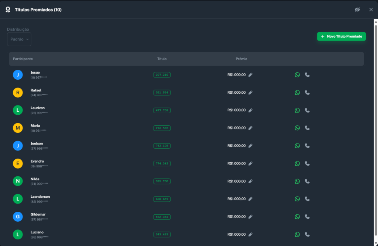The height and width of the screenshot is (246, 378).
Task: Click the phone icon for Rafael
Action: click(307, 93)
